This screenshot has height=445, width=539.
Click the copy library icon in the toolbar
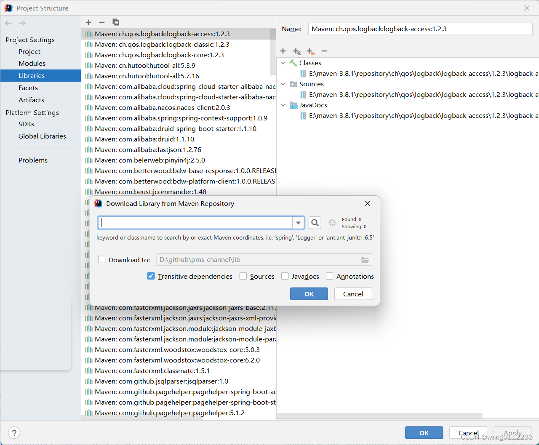click(116, 22)
